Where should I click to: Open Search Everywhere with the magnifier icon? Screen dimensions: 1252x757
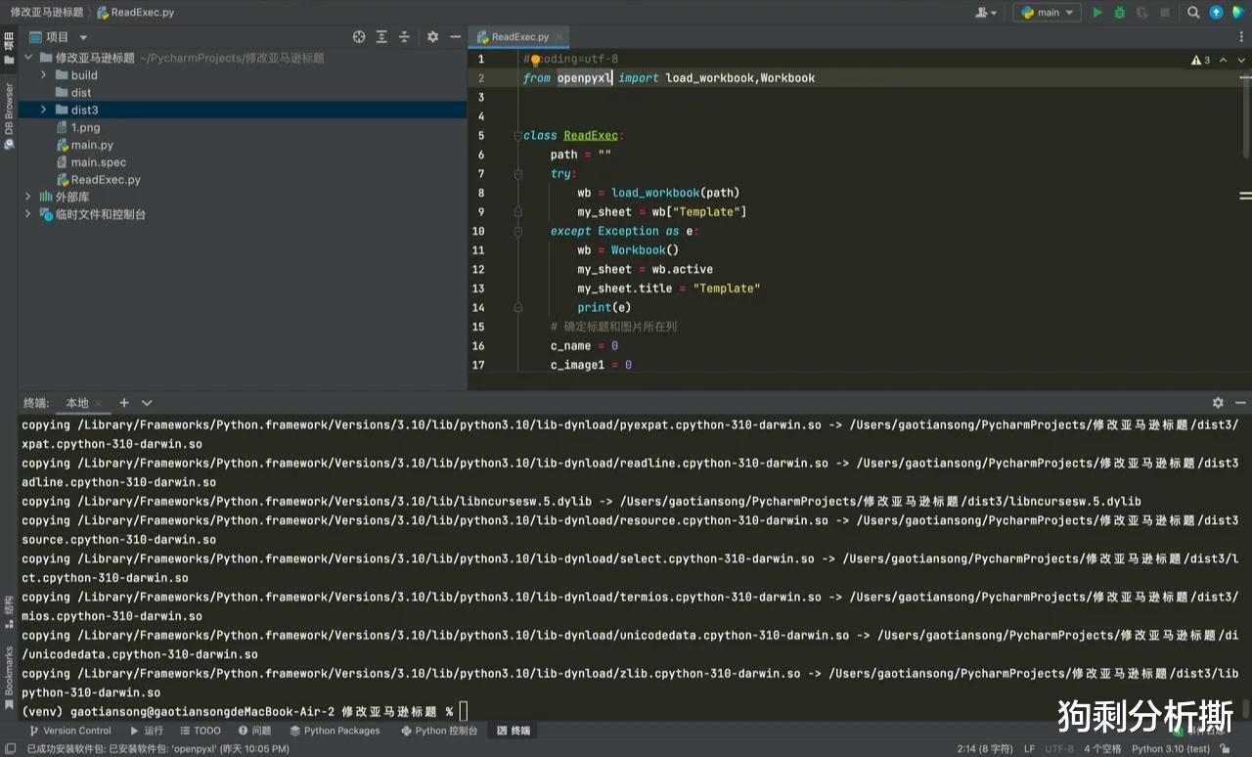coord(1194,14)
